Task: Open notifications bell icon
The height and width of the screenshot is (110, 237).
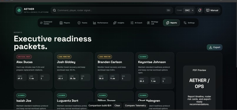Action: tap(200, 10)
